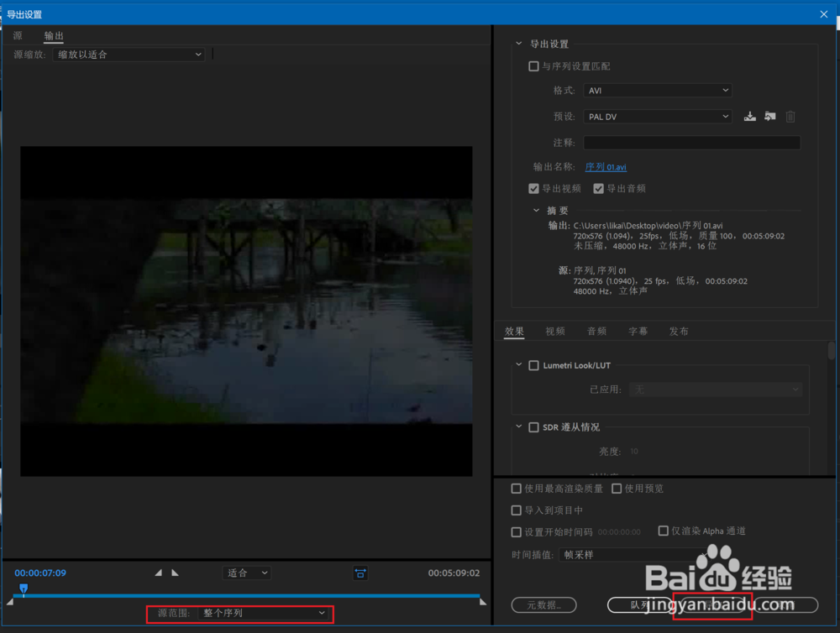This screenshot has height=633, width=840.
Task: Open the 发布 tab
Action: tap(679, 332)
